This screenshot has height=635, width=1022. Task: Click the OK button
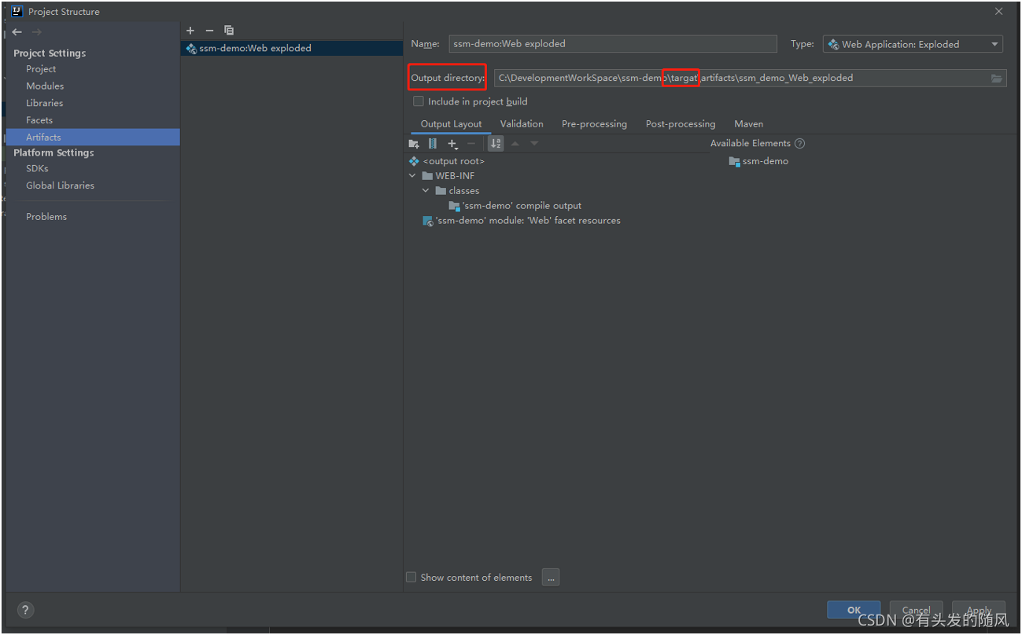[x=854, y=610]
